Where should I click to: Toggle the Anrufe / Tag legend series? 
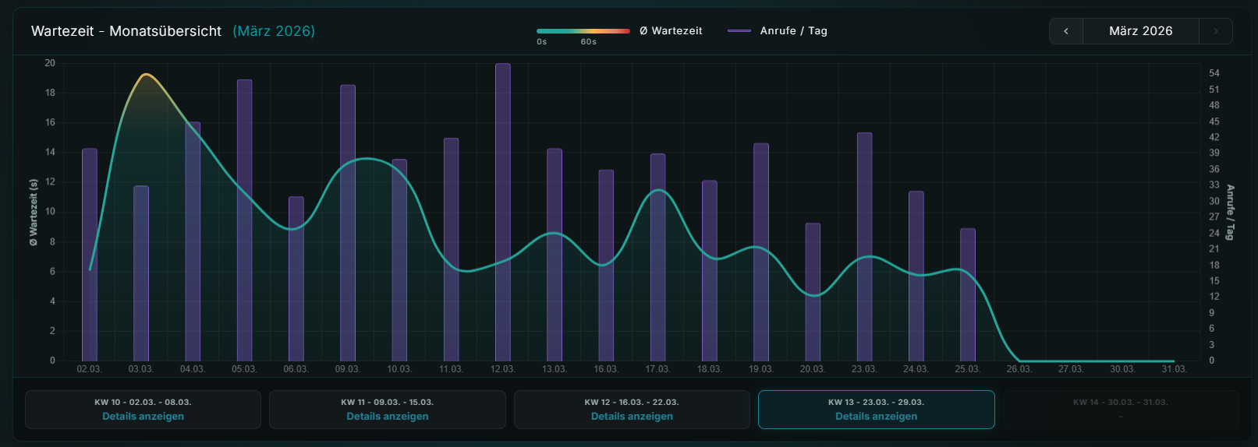793,31
